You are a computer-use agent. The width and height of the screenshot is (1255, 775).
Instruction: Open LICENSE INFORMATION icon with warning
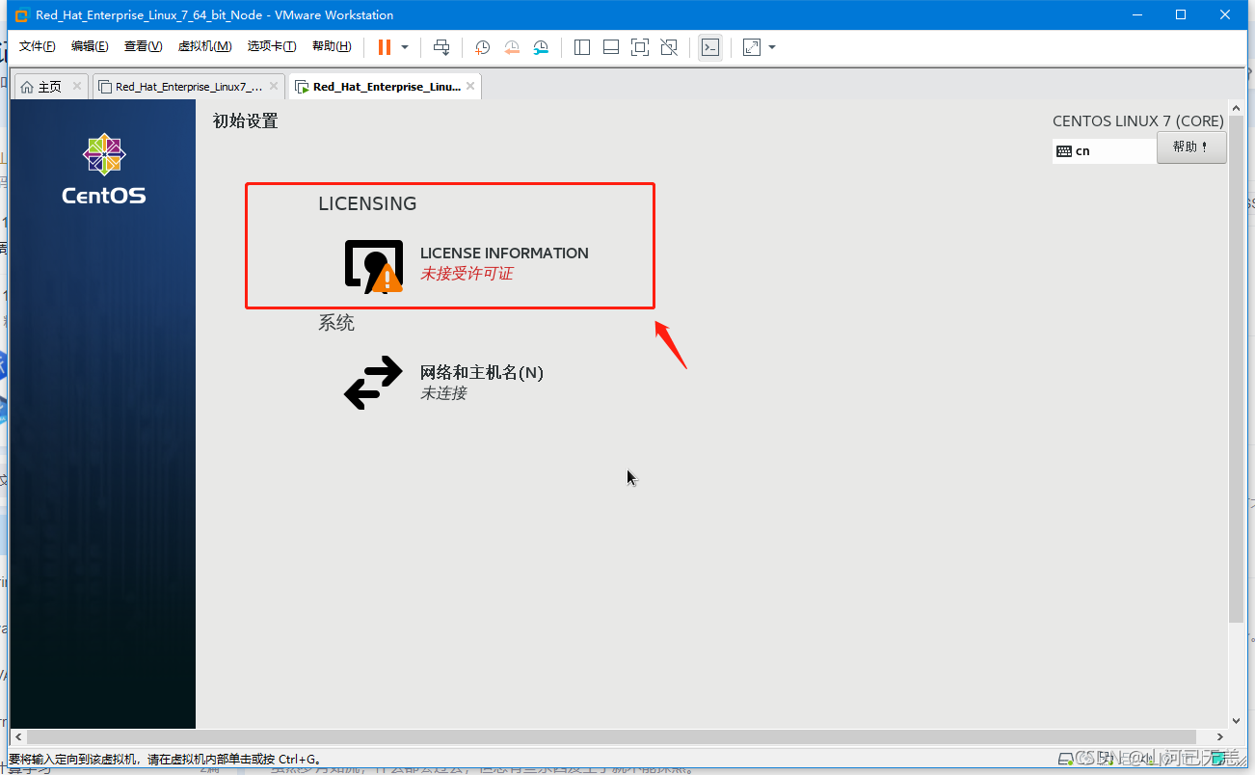click(x=374, y=265)
